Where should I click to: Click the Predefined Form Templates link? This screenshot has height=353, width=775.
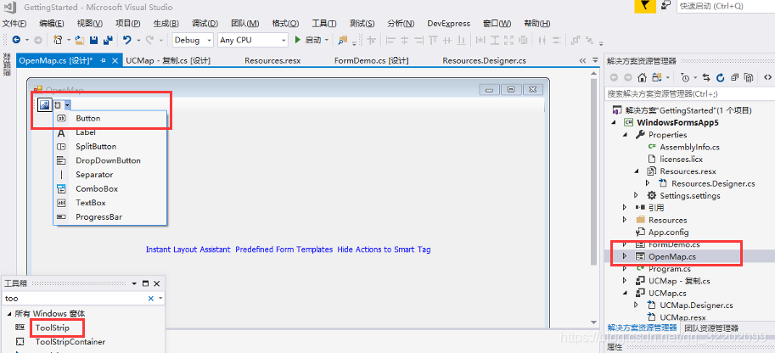pyautogui.click(x=284, y=249)
